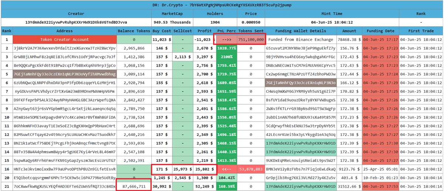Select the balance 2,738,524
The width and height of the screenshot is (444, 191).
134,117
